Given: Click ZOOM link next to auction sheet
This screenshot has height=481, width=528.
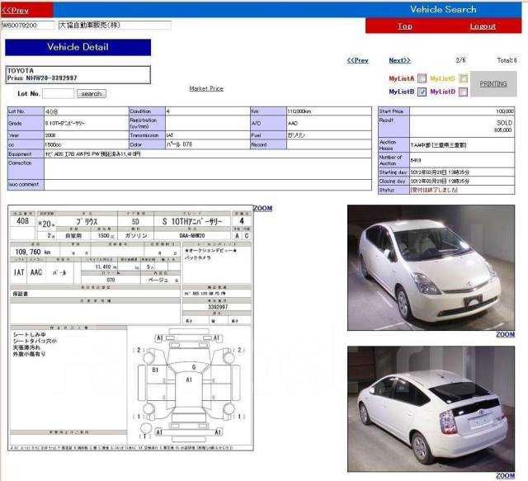Looking at the screenshot, I should (262, 209).
